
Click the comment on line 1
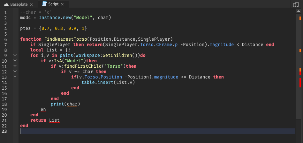[36, 12]
